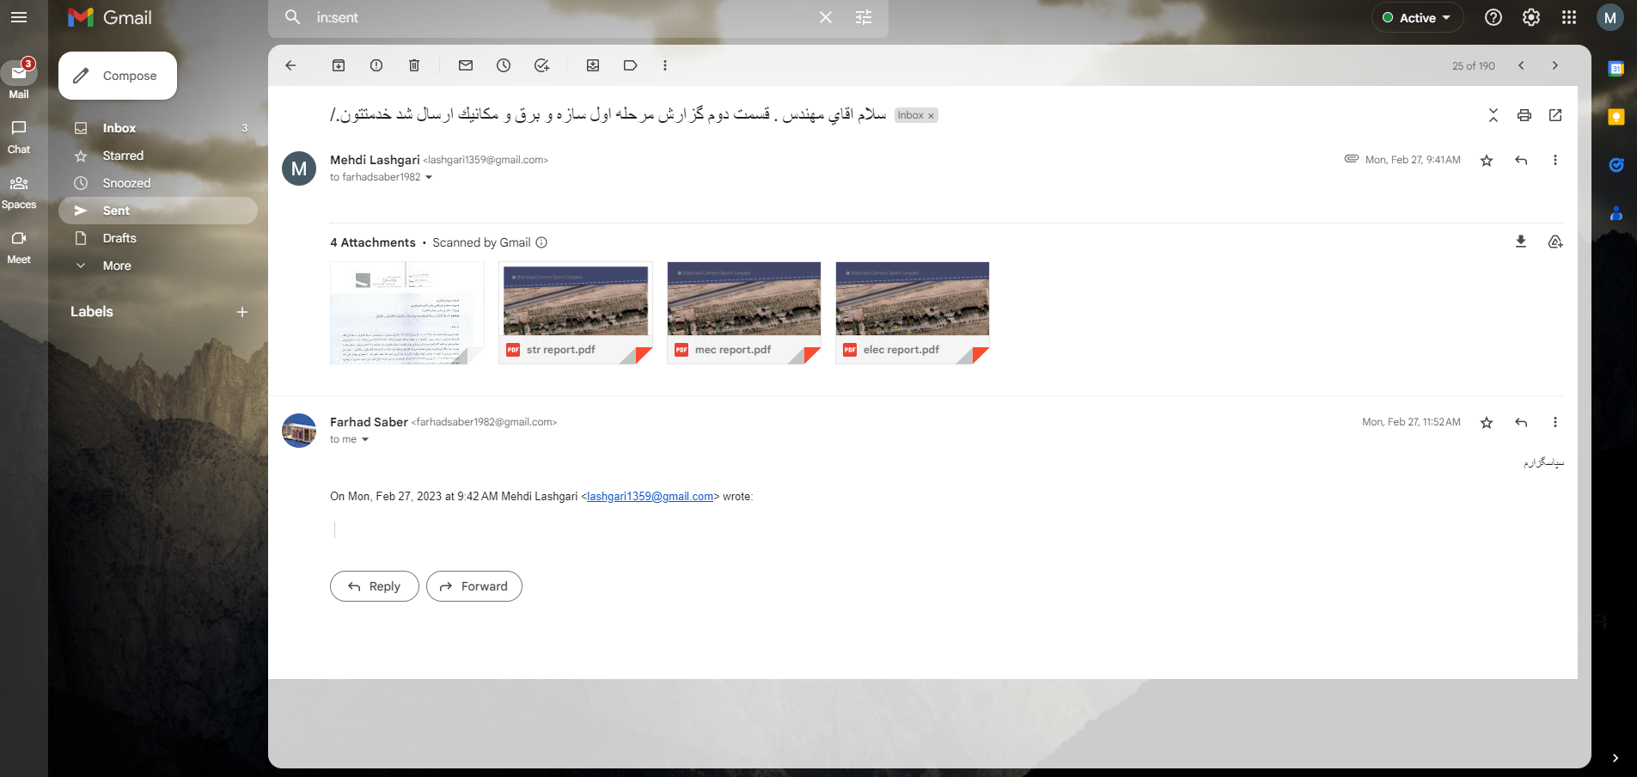This screenshot has height=777, width=1637.
Task: Open the str report.pdf attachment
Action: tap(575, 312)
